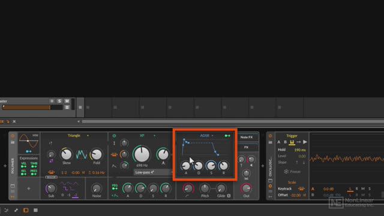Click the Polymer Out knob
The image size is (384, 216).
(x=246, y=188)
